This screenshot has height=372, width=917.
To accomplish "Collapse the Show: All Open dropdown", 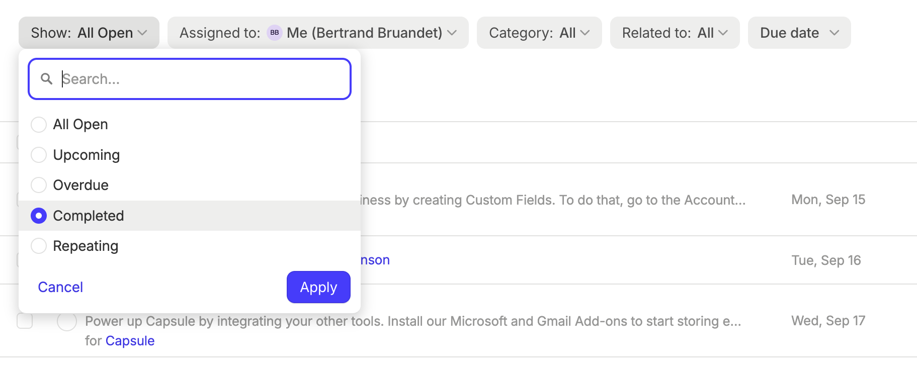I will coord(89,33).
